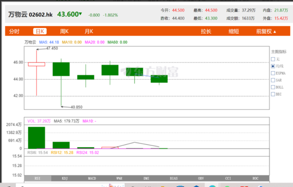Select the W%R indicator tab
Image resolution: width=293 pixels, height=187 pixels.
point(119,178)
